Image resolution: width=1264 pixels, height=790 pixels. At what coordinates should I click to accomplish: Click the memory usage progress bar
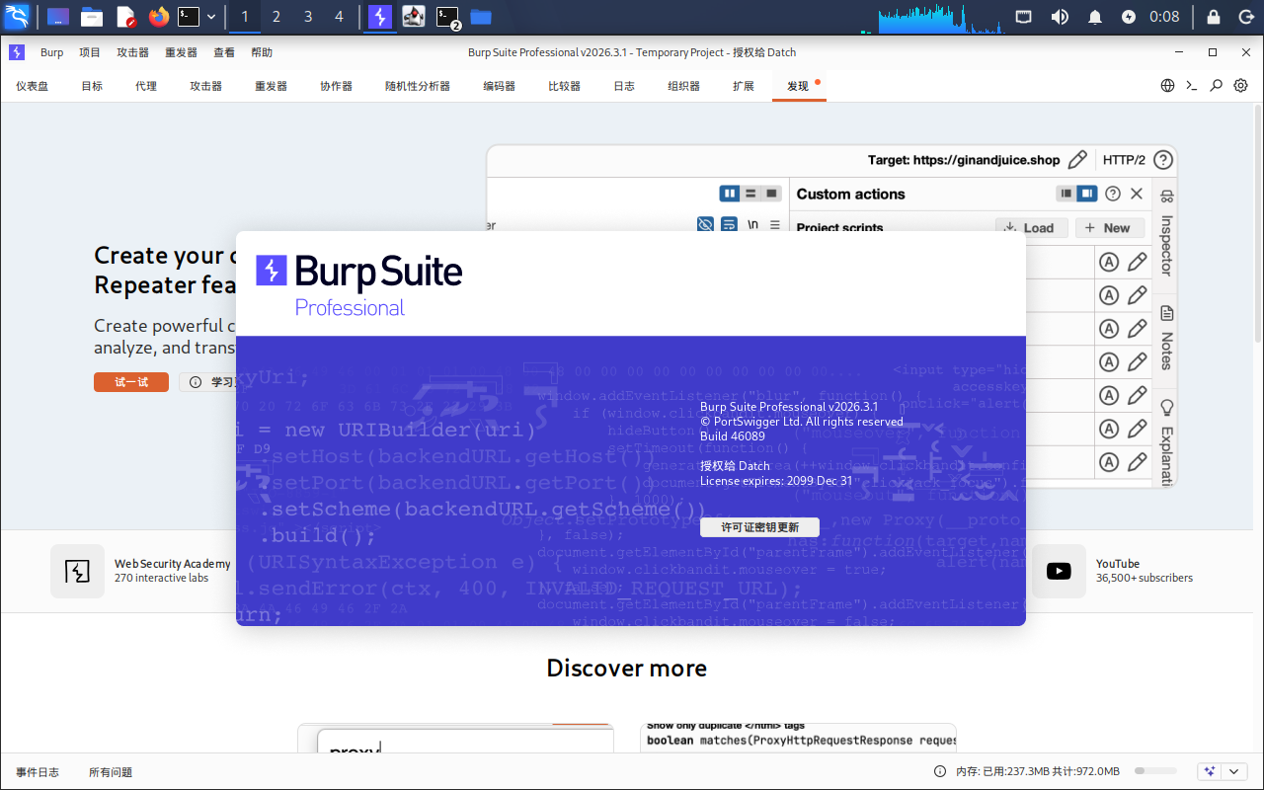click(1155, 771)
